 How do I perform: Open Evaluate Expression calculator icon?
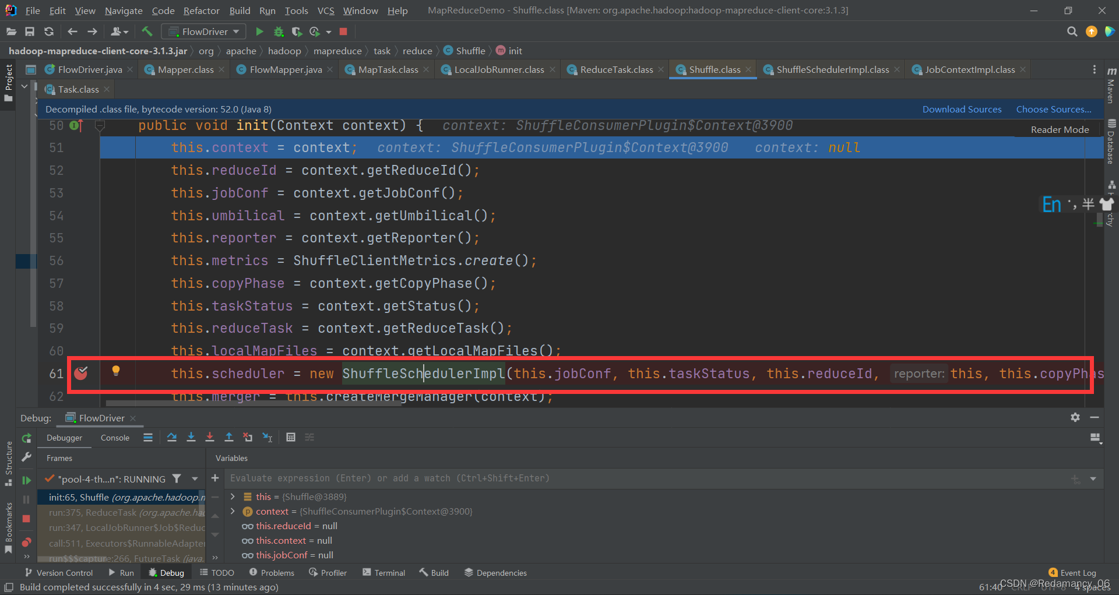pos(291,437)
